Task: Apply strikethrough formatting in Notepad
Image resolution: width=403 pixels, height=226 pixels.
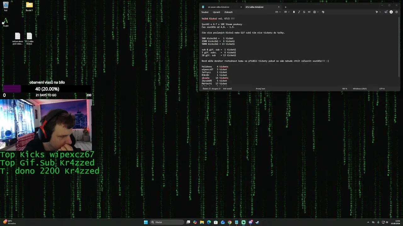Action: point(304,12)
